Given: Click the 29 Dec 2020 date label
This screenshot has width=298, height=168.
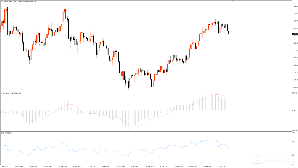Looking at the screenshot, I should (x=63, y=167).
